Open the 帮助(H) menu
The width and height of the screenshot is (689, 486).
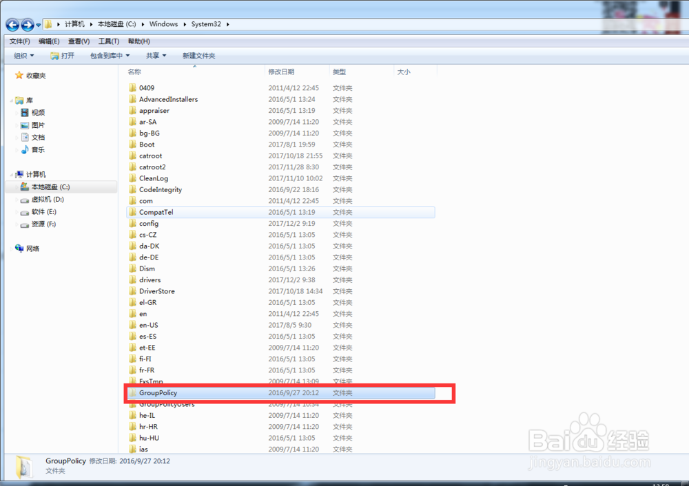(x=139, y=41)
